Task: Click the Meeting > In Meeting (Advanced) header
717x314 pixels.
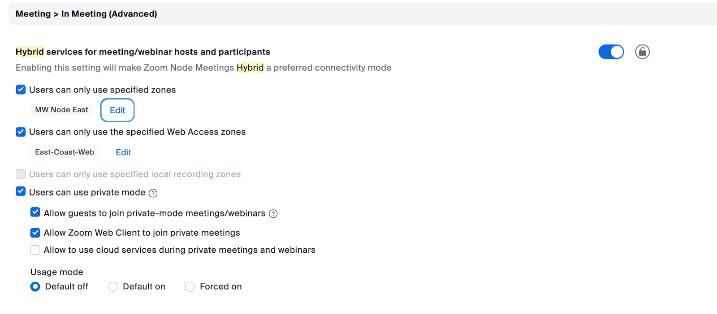Action: 86,14
